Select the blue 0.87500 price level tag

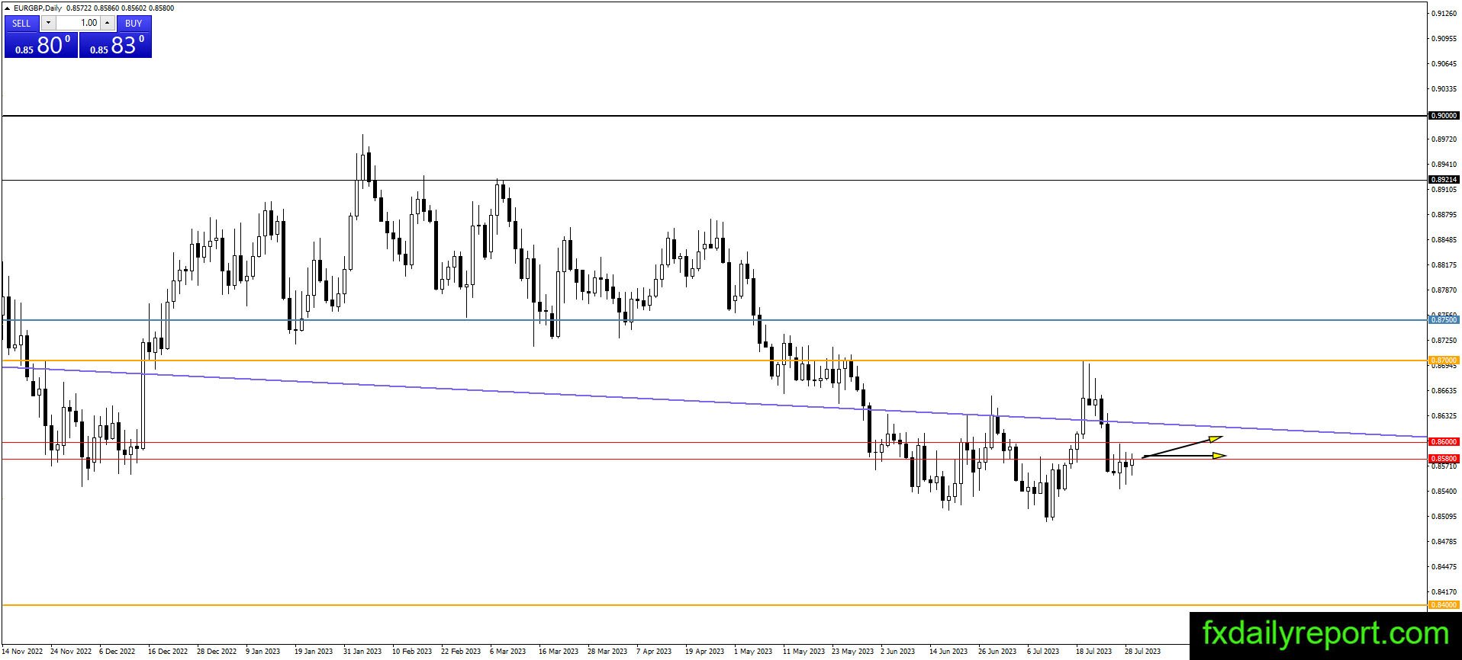coord(1443,320)
